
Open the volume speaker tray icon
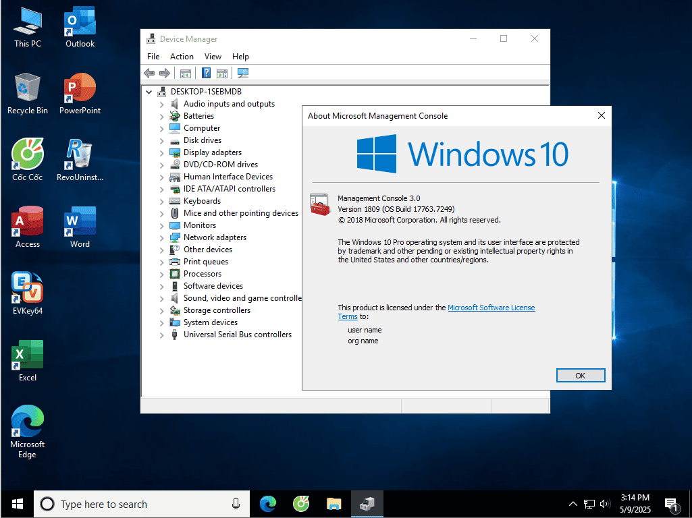coord(605,504)
